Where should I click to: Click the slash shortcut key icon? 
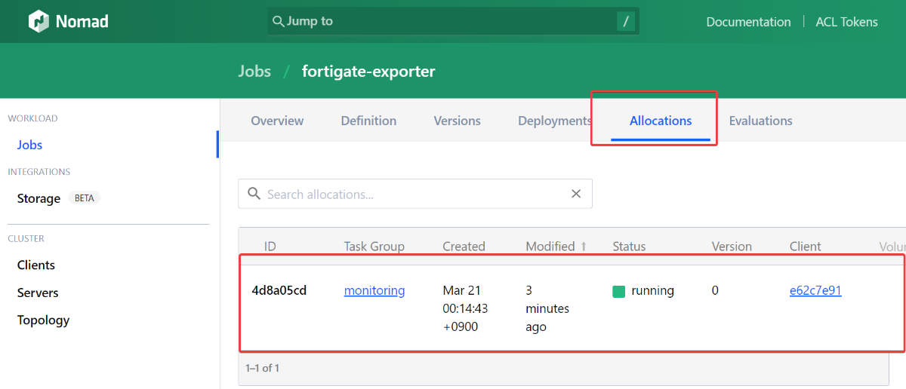click(625, 21)
